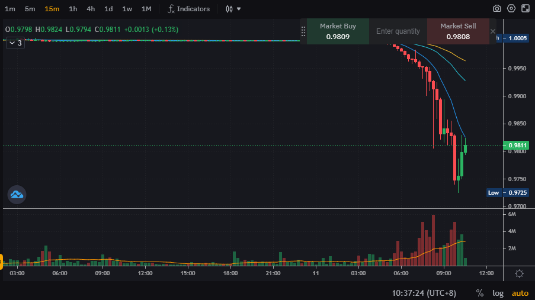The image size is (535, 300).
Task: Select the 15m timeframe
Action: pyautogui.click(x=52, y=9)
